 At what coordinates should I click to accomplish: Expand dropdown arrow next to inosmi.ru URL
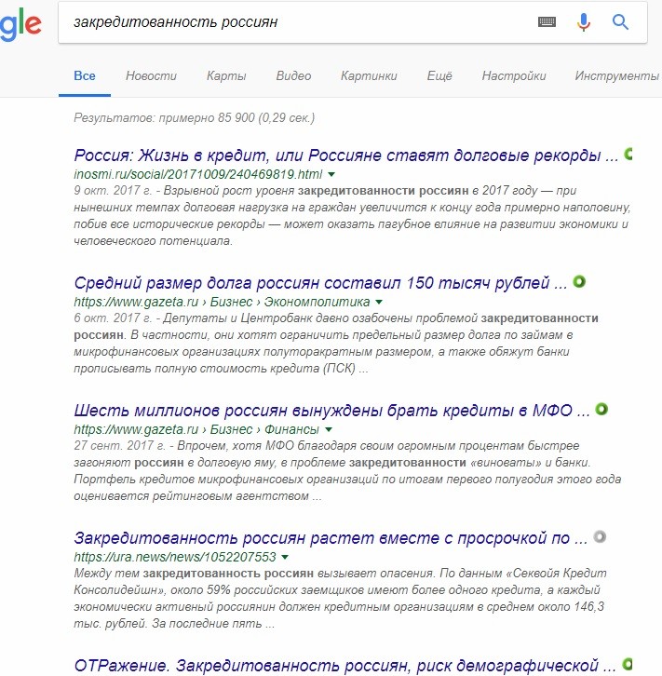(x=331, y=175)
